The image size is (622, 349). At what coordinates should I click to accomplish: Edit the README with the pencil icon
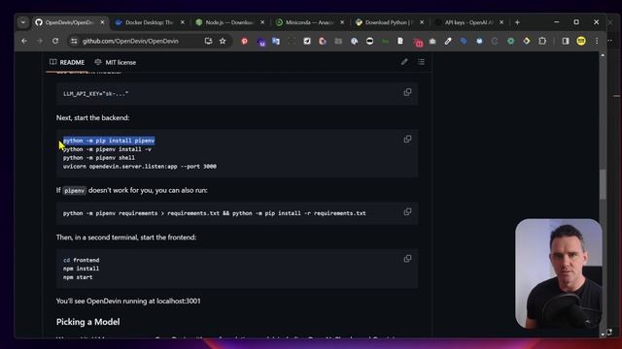click(x=404, y=62)
